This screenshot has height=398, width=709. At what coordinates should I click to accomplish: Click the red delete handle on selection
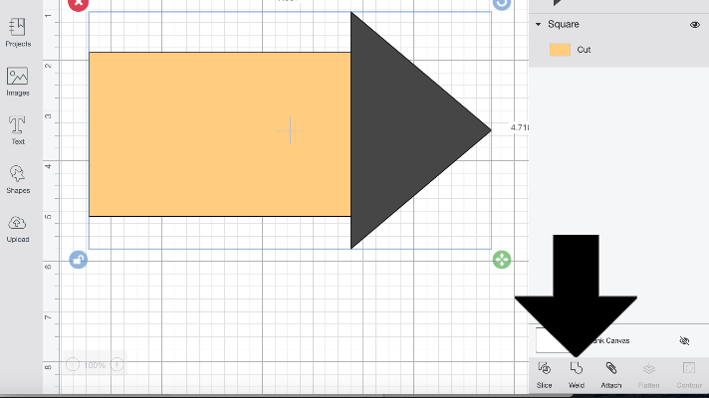79,4
